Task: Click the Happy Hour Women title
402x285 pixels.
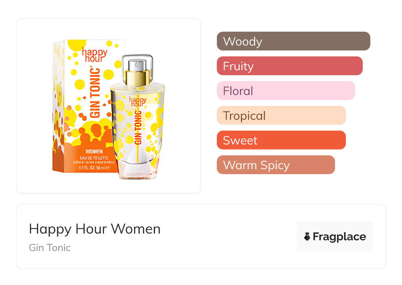Action: click(95, 229)
